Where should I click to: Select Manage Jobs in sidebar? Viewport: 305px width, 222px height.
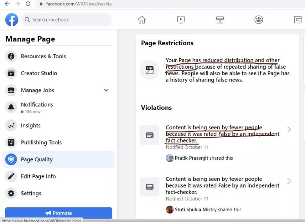pos(58,90)
